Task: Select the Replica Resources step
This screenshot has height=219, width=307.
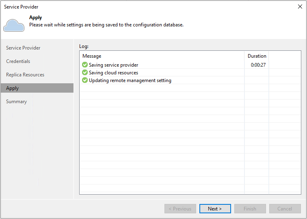Action: click(25, 75)
